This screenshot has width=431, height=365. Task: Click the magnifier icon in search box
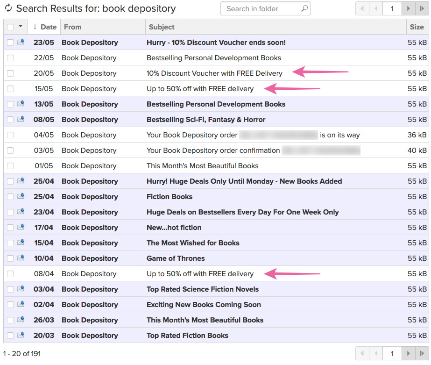click(x=304, y=8)
